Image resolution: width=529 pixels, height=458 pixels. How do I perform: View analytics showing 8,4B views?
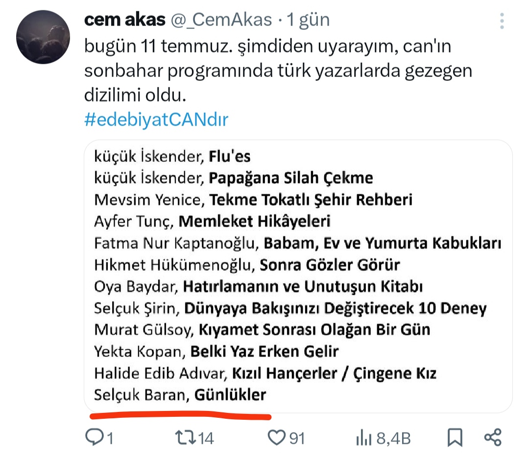tap(363, 438)
